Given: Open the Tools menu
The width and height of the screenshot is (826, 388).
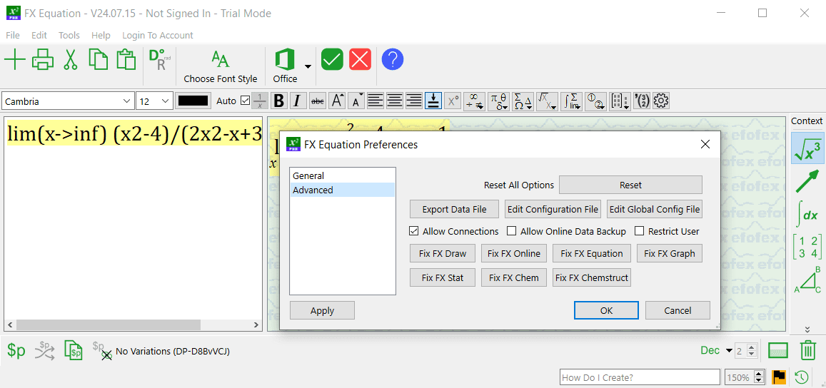Looking at the screenshot, I should click(x=69, y=35).
